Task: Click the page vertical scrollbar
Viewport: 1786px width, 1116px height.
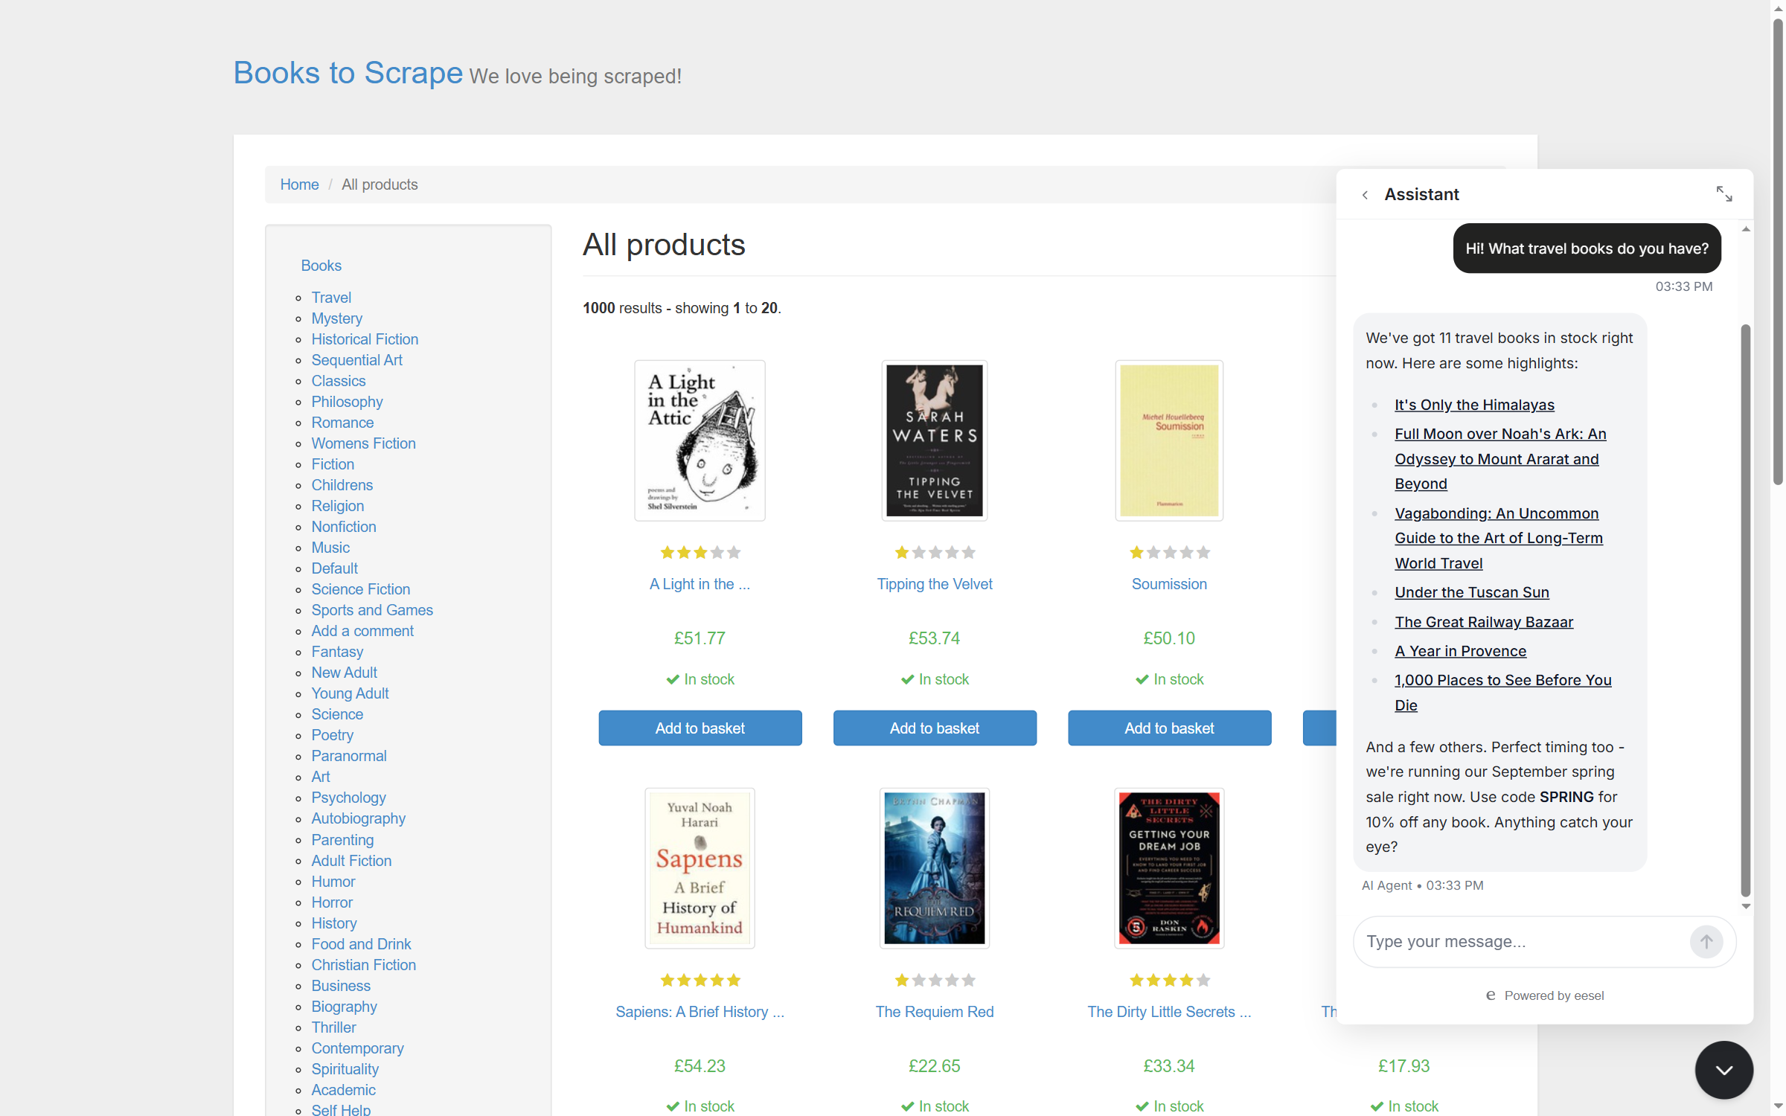Action: tap(1778, 253)
